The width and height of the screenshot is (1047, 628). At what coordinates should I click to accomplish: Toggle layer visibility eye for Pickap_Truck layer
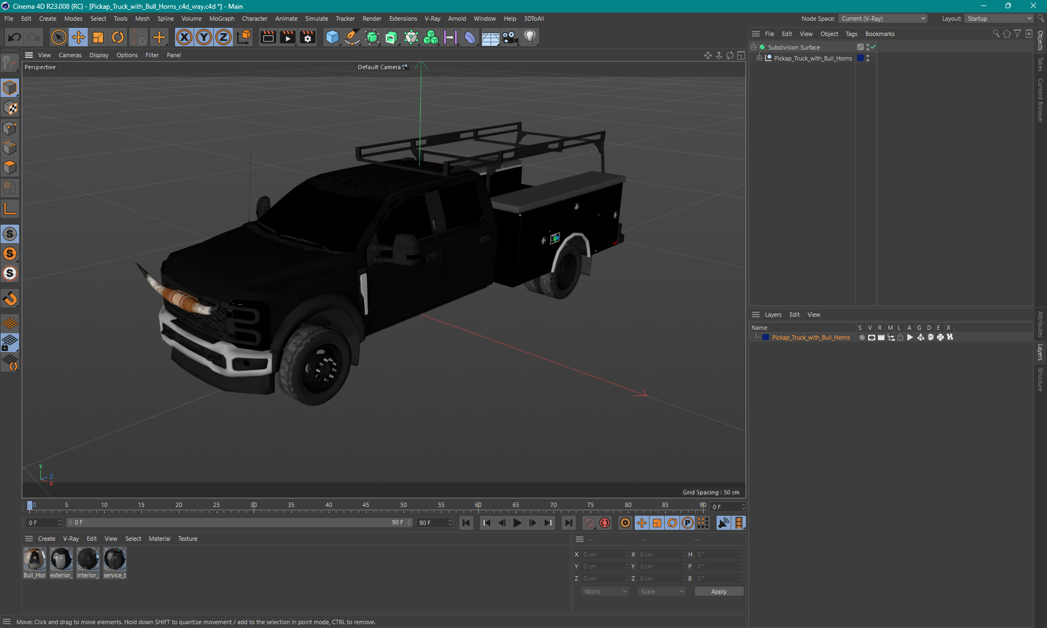pos(871,337)
